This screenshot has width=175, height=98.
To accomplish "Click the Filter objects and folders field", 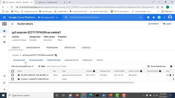I will tap(95, 66).
